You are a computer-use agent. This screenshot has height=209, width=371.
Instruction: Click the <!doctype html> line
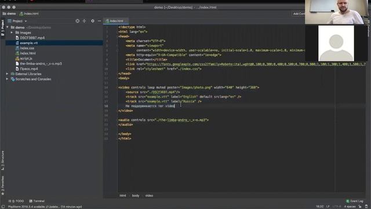point(132,27)
